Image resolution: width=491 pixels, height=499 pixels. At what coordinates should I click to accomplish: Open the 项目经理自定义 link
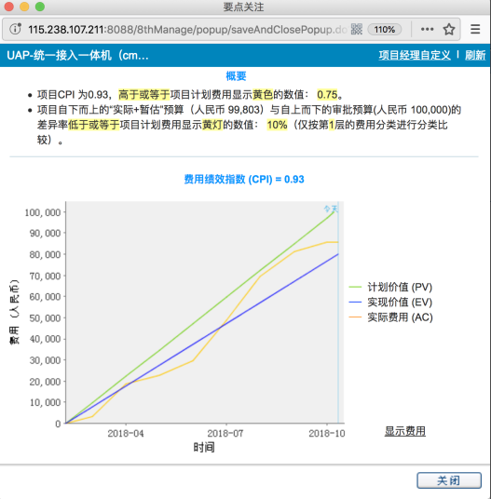tap(415, 55)
